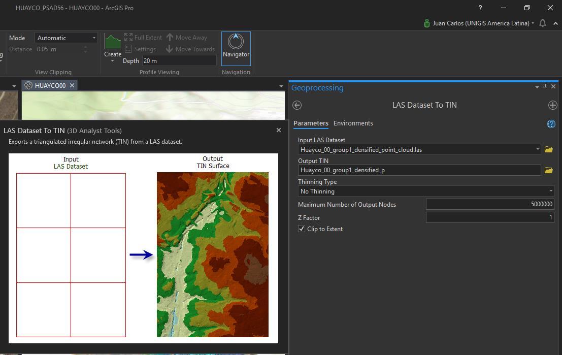The image size is (562, 355).
Task: Open the tool help question icon
Action: coord(551,124)
